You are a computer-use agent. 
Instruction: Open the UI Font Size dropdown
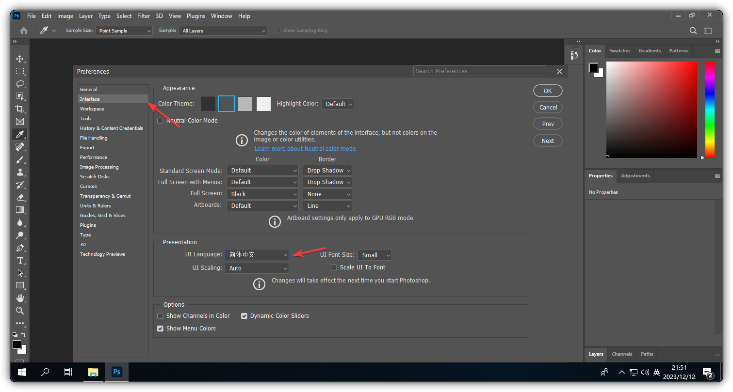coord(375,255)
